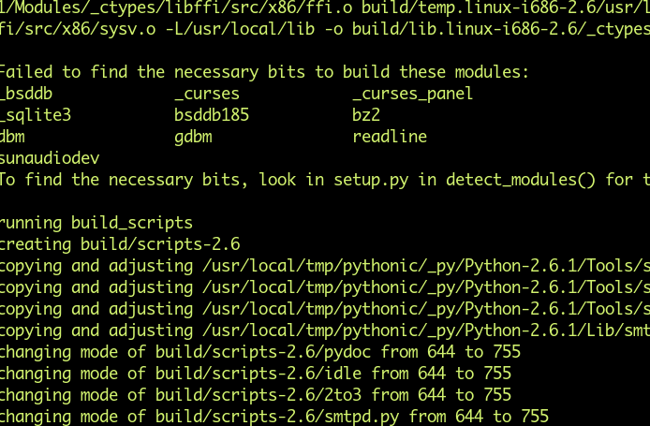Screen dimensions: 650x426
Task: Click the _bsddb module name
Action: pyautogui.click(x=26, y=94)
